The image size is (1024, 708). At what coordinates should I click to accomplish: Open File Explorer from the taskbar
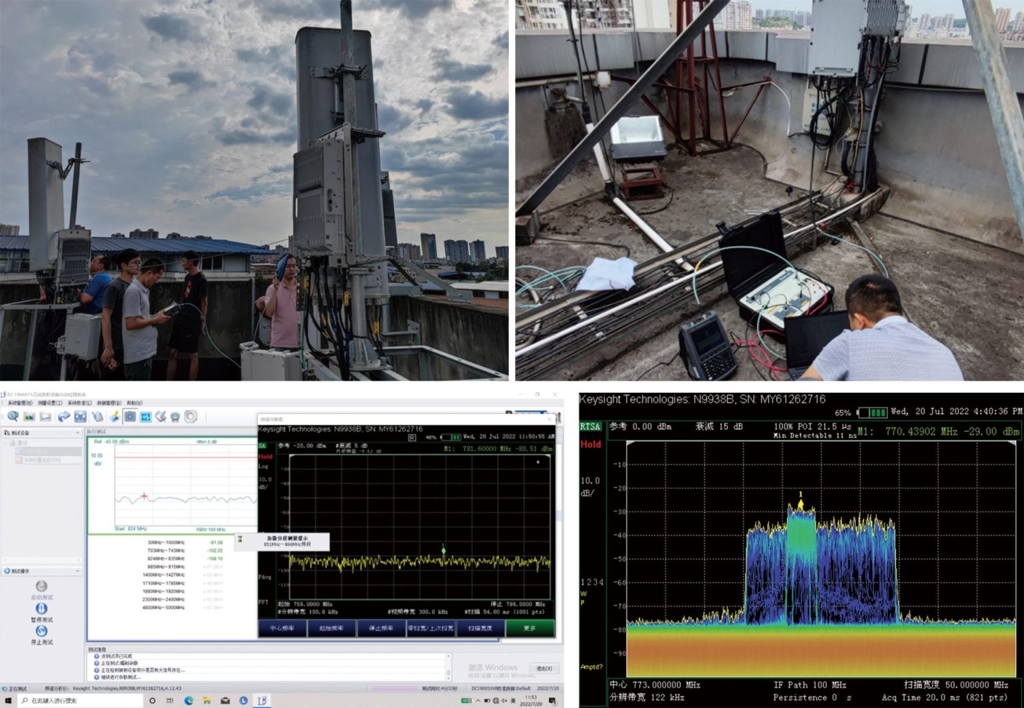click(x=208, y=700)
